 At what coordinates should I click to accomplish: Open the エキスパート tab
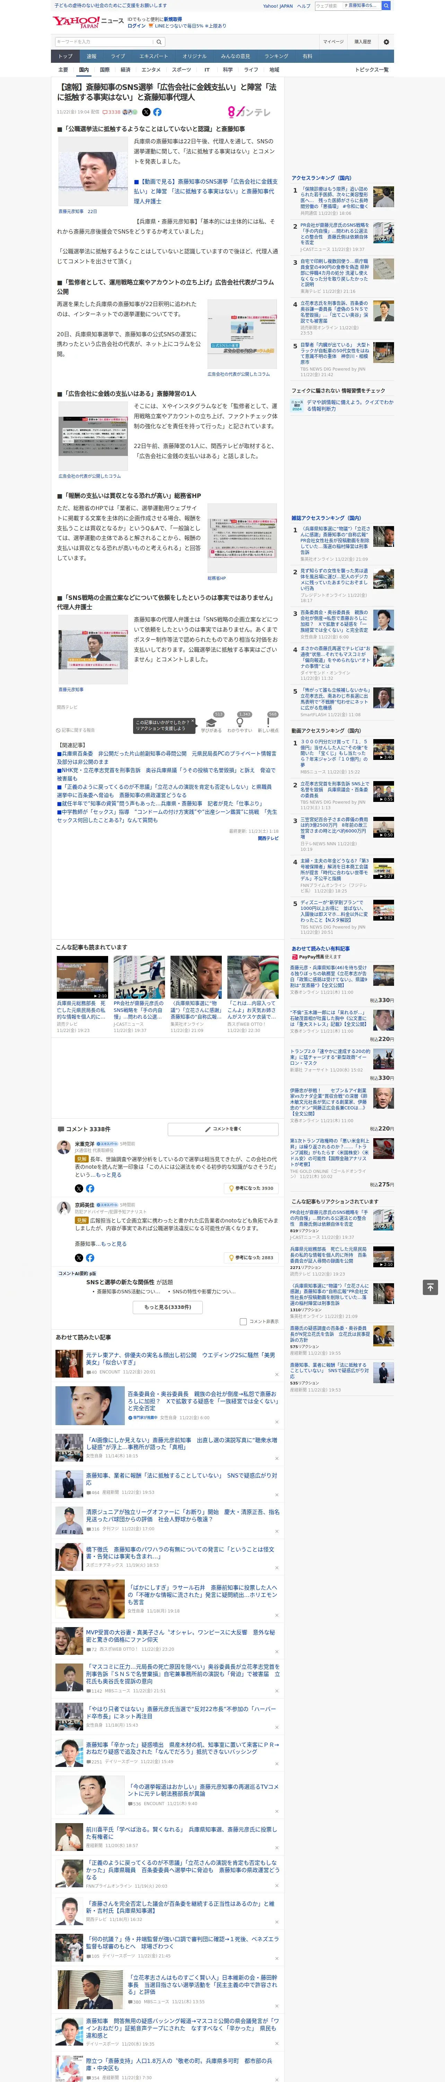pyautogui.click(x=154, y=57)
